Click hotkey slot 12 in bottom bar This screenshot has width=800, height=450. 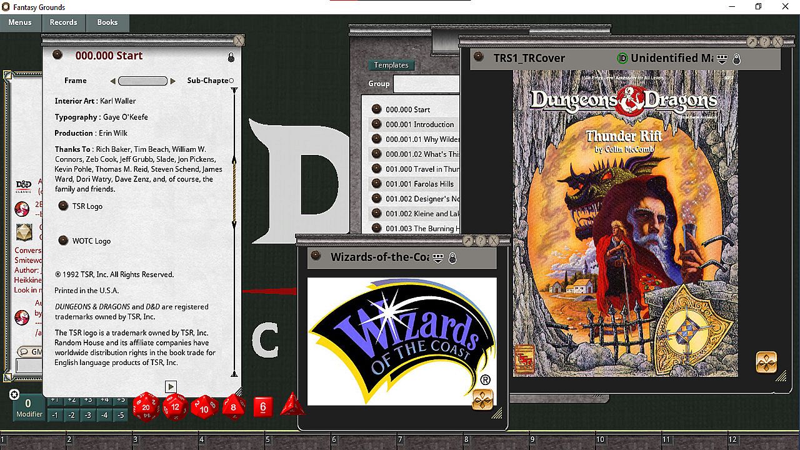click(761, 440)
